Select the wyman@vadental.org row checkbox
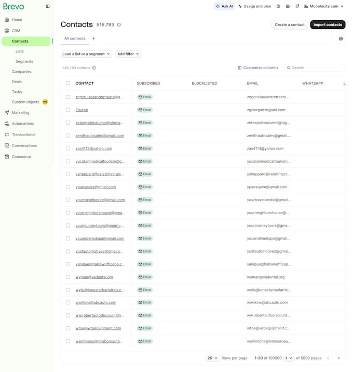The image size is (353, 372). click(69, 277)
